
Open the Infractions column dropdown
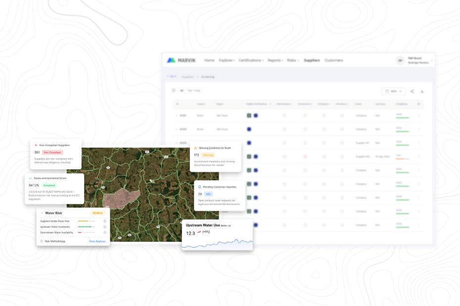click(342, 104)
